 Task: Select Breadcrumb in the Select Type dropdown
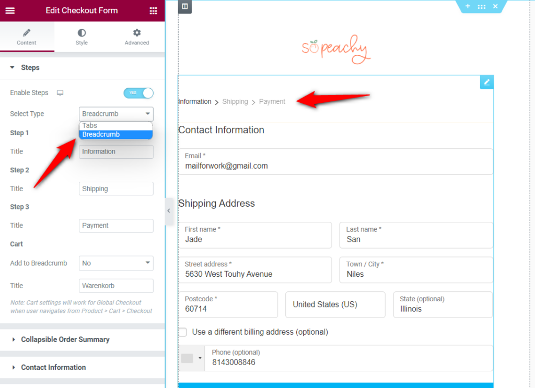(115, 114)
